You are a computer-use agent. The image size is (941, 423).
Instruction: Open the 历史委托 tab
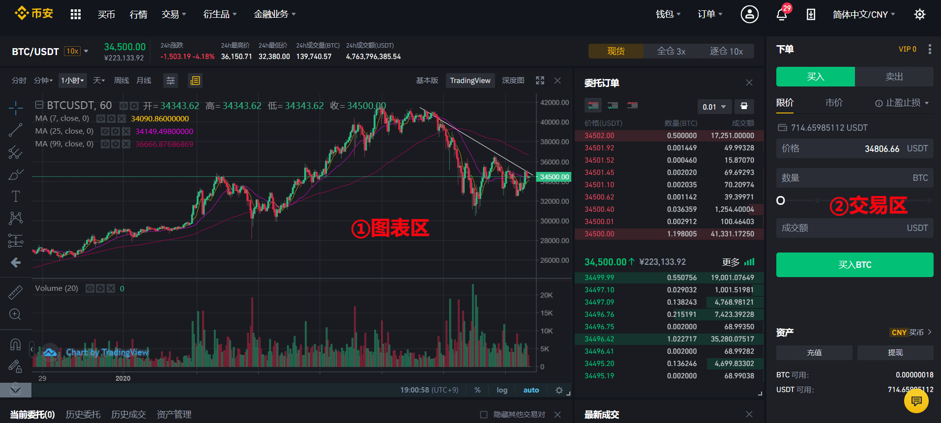tap(83, 415)
